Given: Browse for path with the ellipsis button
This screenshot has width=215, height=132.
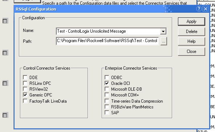Looking at the screenshot, I should [163, 41].
